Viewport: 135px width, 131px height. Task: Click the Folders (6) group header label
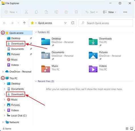(x=44, y=32)
